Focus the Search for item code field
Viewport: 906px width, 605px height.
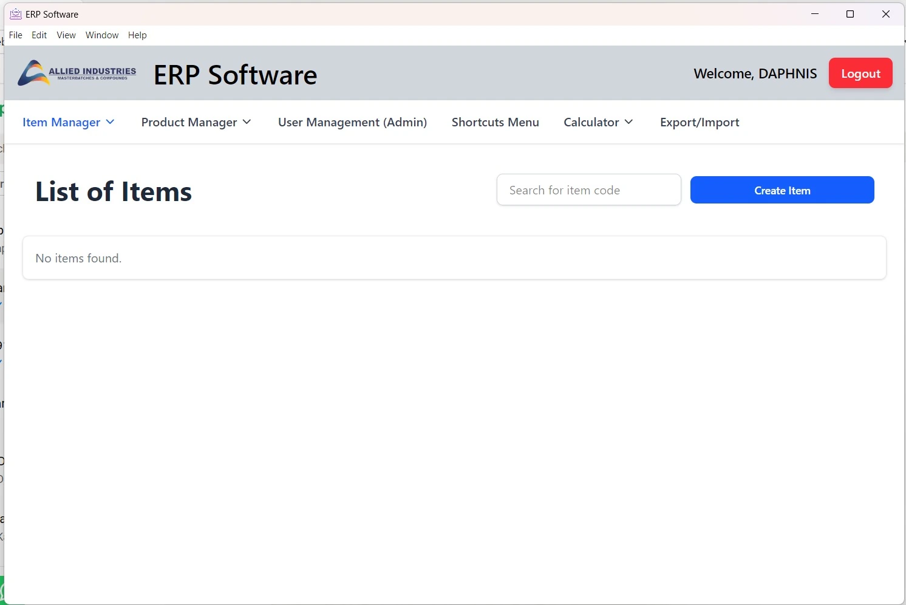tap(589, 190)
